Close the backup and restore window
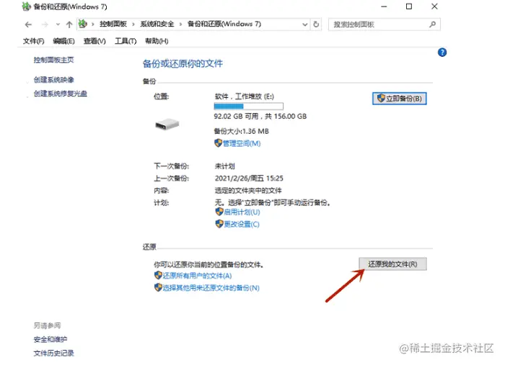Viewport: 505px width, 365px height. pos(434,6)
